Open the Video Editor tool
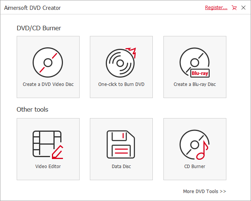The height and width of the screenshot is (201, 251). [x=48, y=149]
